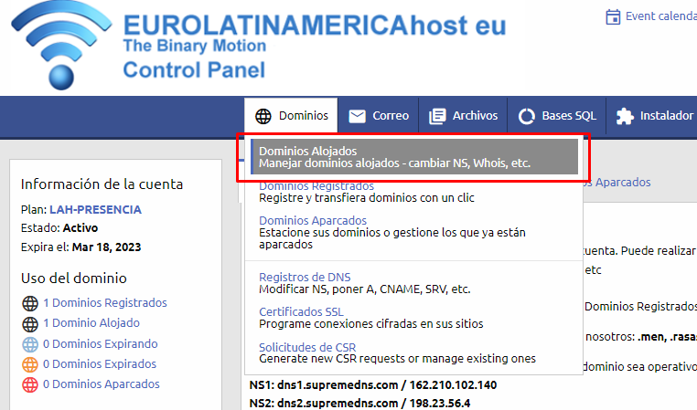Click red globe beside Dominios Aparcados
Screen dimensions: 697x410
click(30, 384)
